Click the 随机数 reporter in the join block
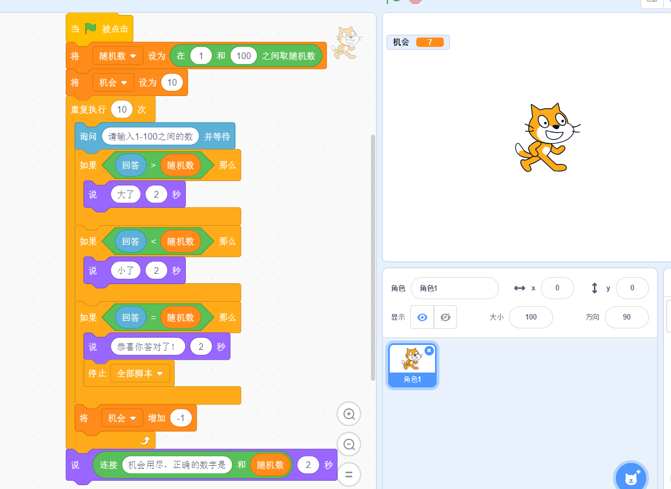 click(x=270, y=465)
